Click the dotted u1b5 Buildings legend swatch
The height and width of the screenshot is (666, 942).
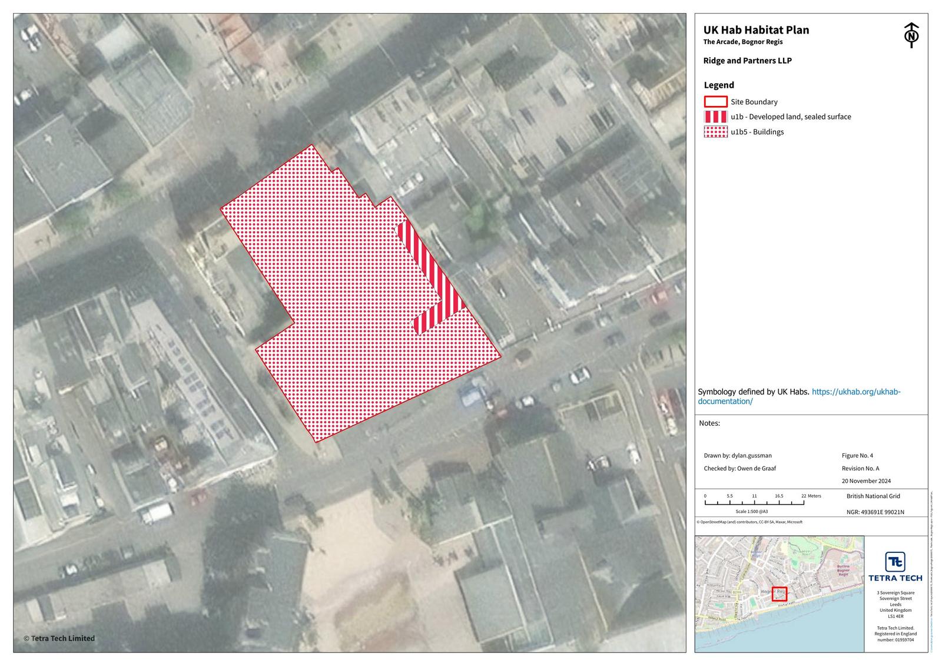(x=715, y=132)
